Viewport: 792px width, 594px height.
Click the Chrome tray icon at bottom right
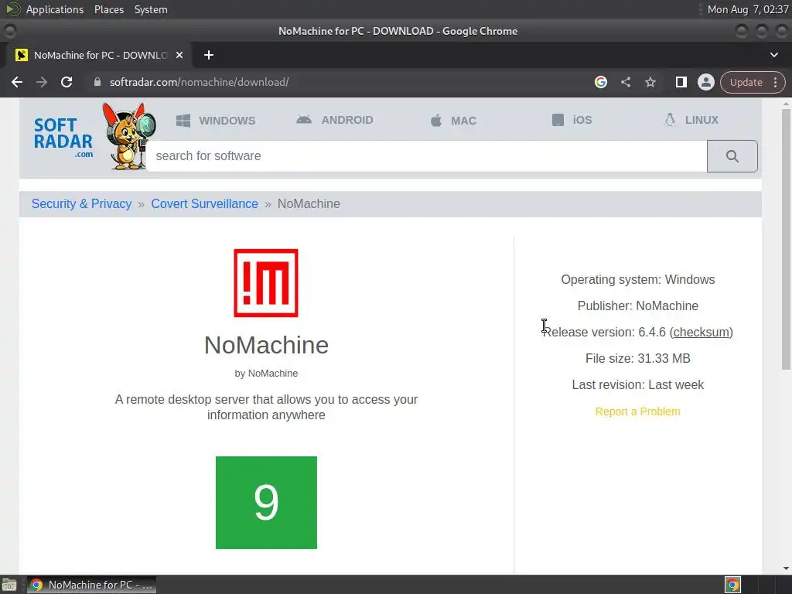point(732,585)
